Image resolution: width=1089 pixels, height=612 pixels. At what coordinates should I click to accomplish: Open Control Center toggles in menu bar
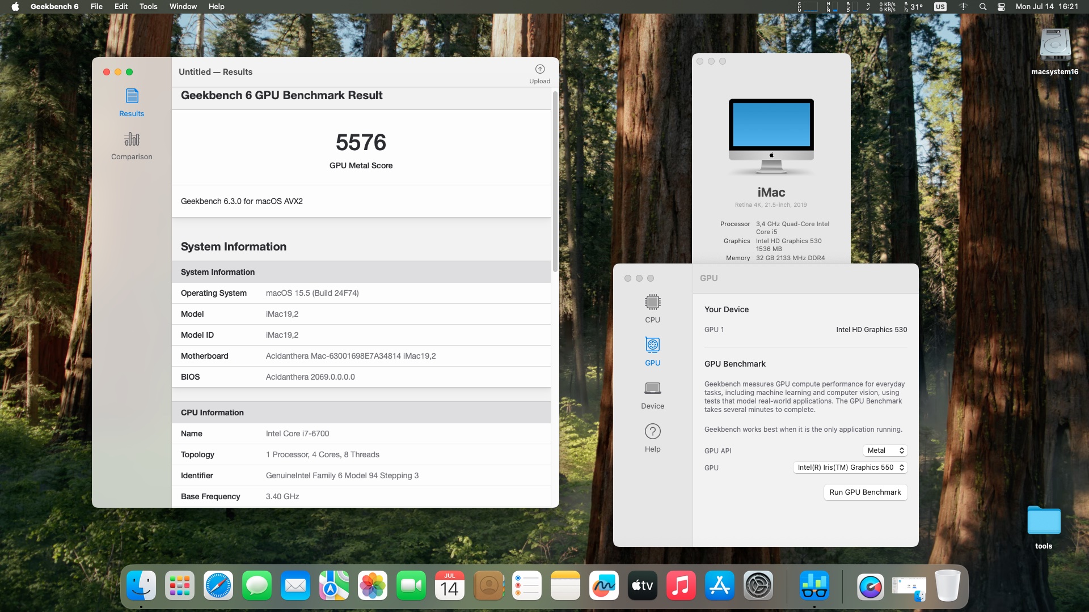1001,7
